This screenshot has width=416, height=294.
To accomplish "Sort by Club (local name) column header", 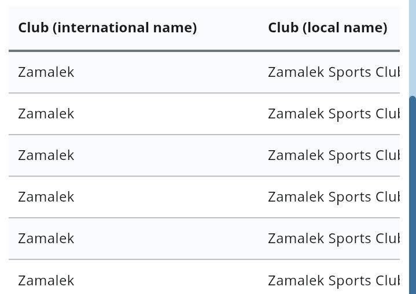I will [x=327, y=28].
